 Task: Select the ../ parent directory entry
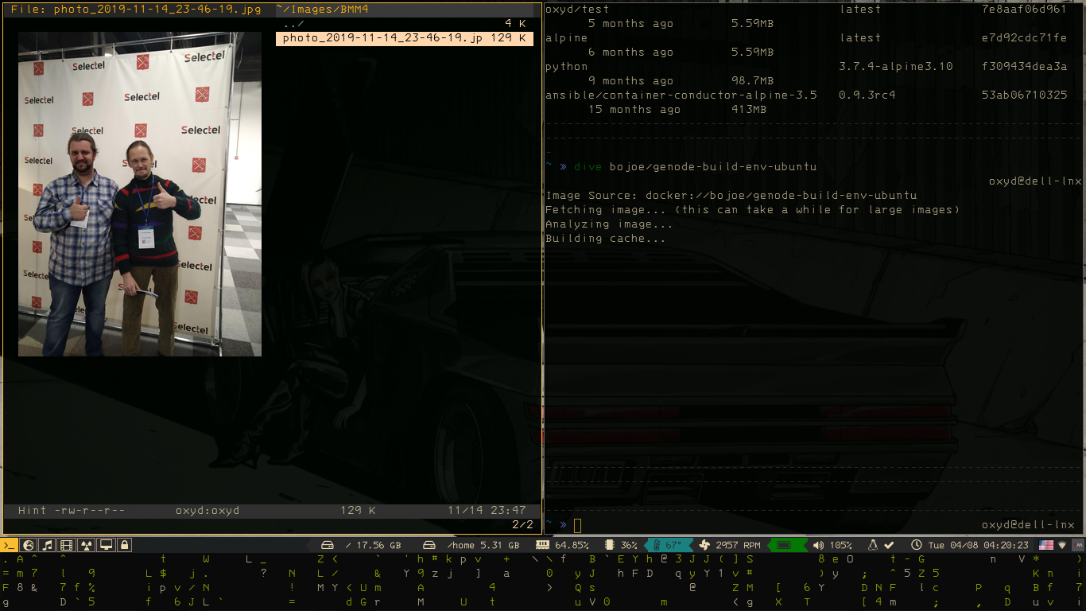(x=405, y=24)
